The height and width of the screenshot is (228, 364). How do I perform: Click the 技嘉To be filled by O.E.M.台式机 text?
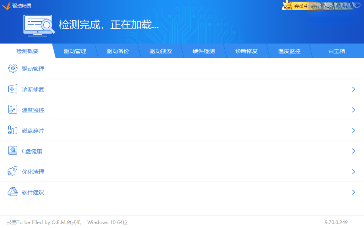pyautogui.click(x=44, y=222)
